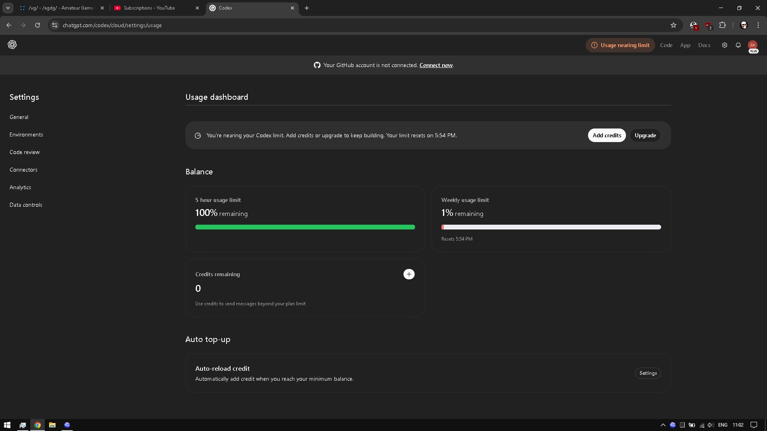Click the plus icon next to Credits remaining
767x431 pixels.
(409, 274)
